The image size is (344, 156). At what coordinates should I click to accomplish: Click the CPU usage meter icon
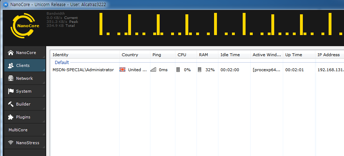click(x=178, y=70)
